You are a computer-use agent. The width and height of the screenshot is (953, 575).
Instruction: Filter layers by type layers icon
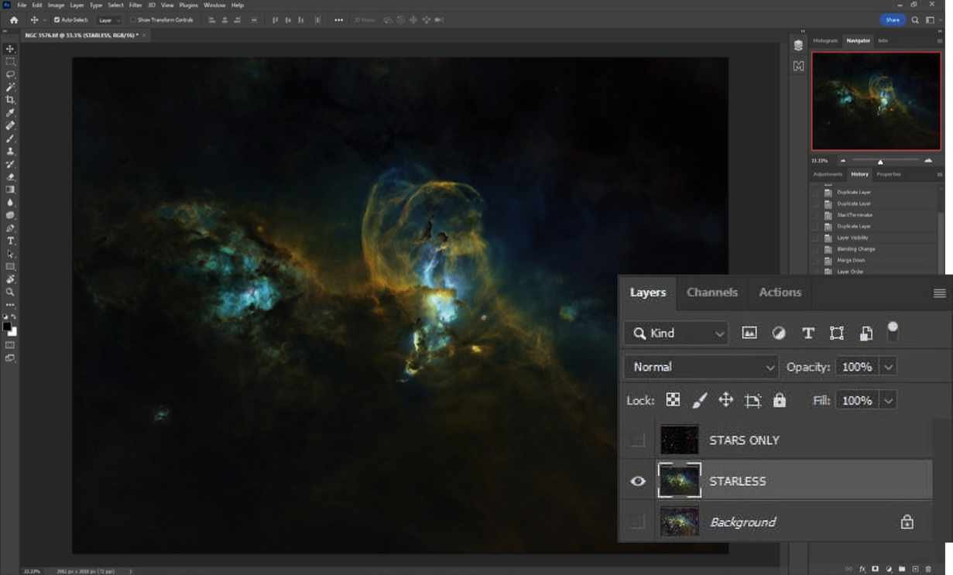pyautogui.click(x=807, y=333)
